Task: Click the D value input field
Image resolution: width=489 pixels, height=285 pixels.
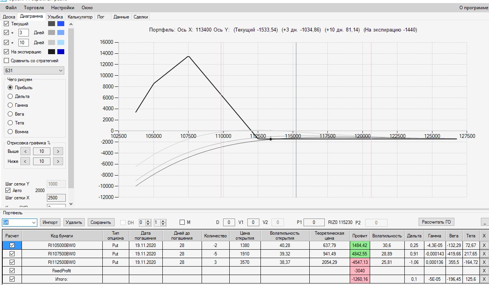Action: 229,222
